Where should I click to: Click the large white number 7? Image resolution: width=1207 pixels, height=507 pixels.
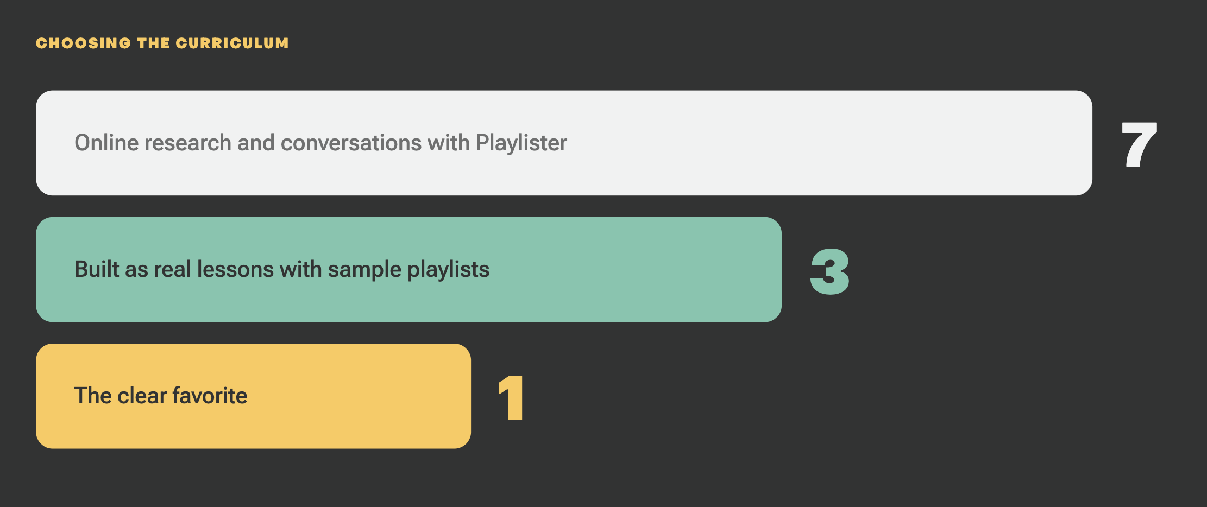[1139, 144]
